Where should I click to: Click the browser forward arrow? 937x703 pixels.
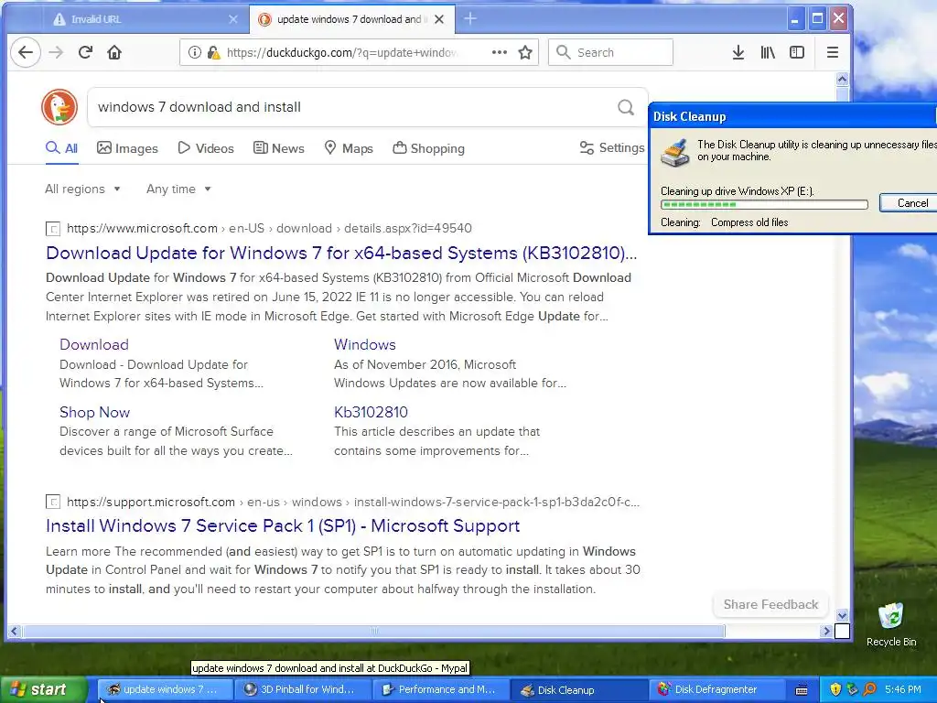click(56, 52)
